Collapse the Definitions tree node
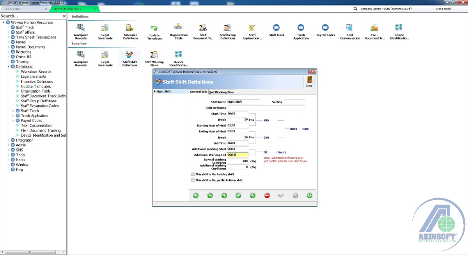The height and width of the screenshot is (255, 468). tap(9, 67)
